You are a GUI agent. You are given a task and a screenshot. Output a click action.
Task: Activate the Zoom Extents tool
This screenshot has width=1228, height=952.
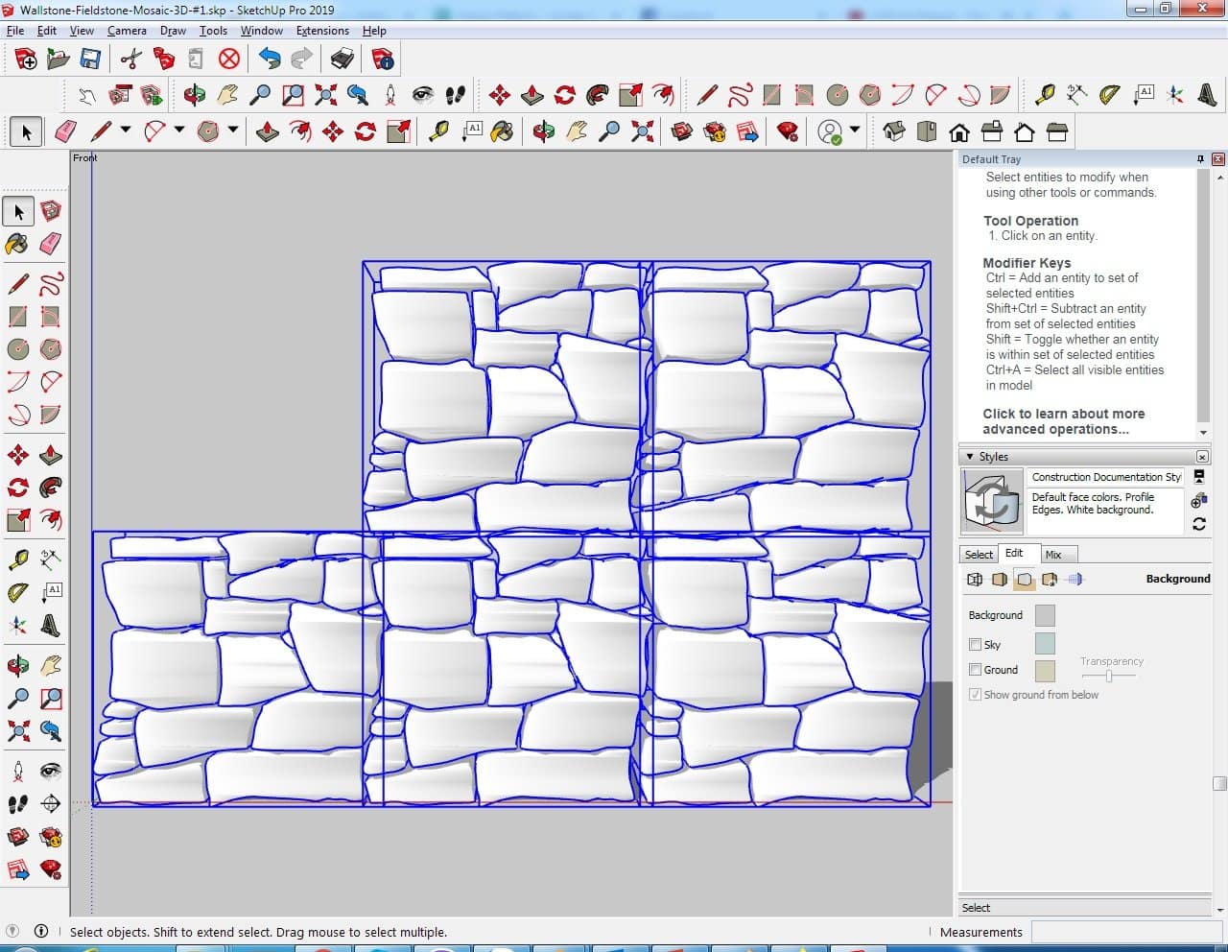click(17, 732)
